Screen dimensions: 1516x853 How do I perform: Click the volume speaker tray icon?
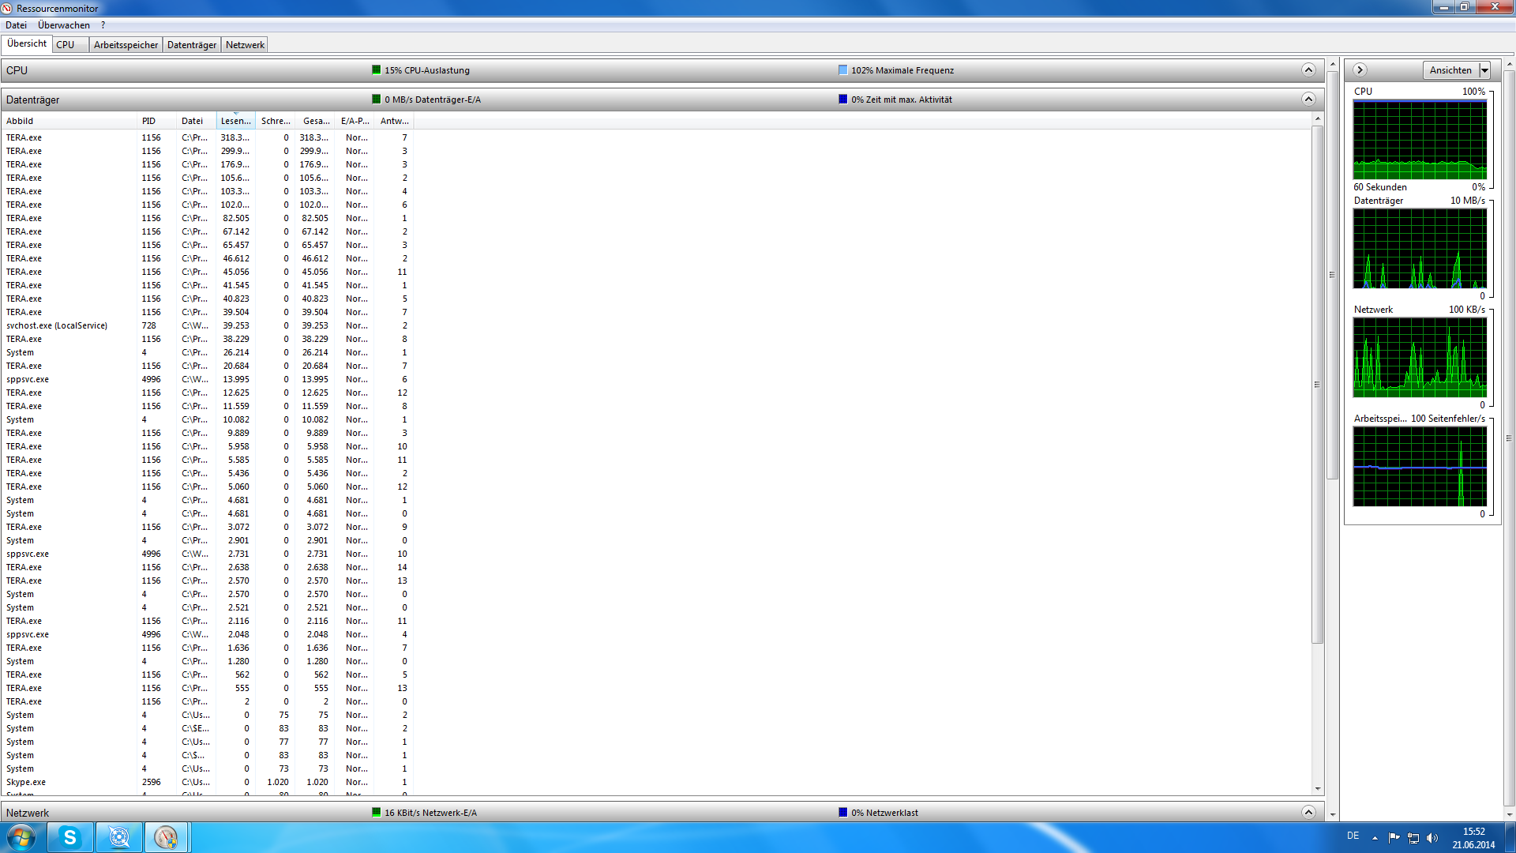[1432, 838]
